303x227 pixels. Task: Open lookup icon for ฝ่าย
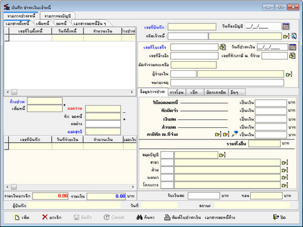coord(285,170)
